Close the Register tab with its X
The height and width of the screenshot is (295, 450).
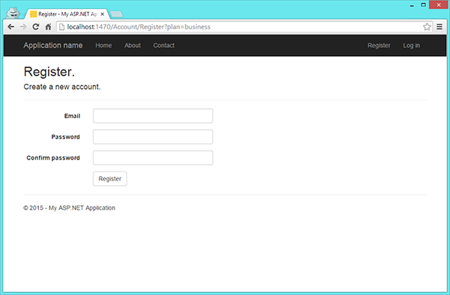(103, 14)
